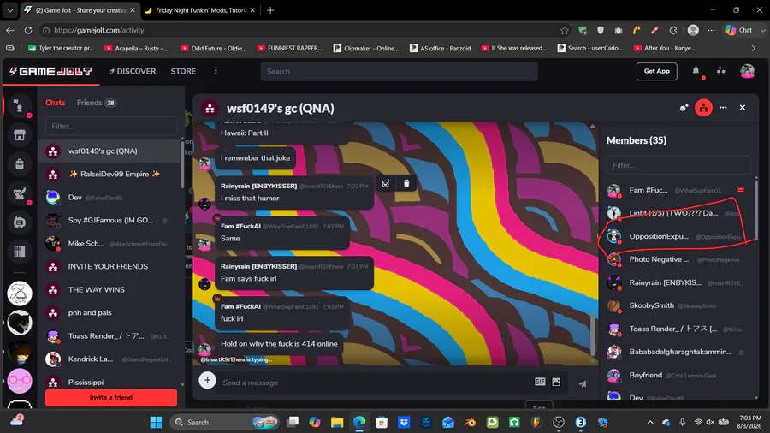Click the send message arrow

tap(583, 383)
